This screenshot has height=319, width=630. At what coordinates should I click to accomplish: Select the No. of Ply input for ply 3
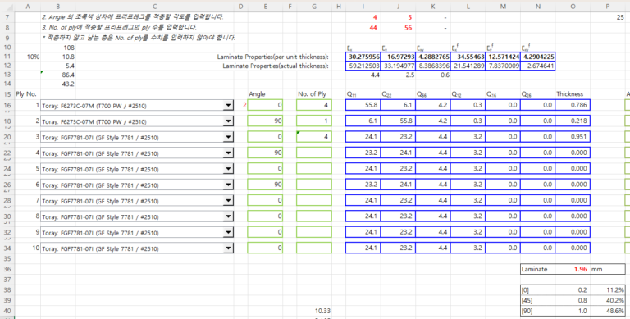(314, 137)
